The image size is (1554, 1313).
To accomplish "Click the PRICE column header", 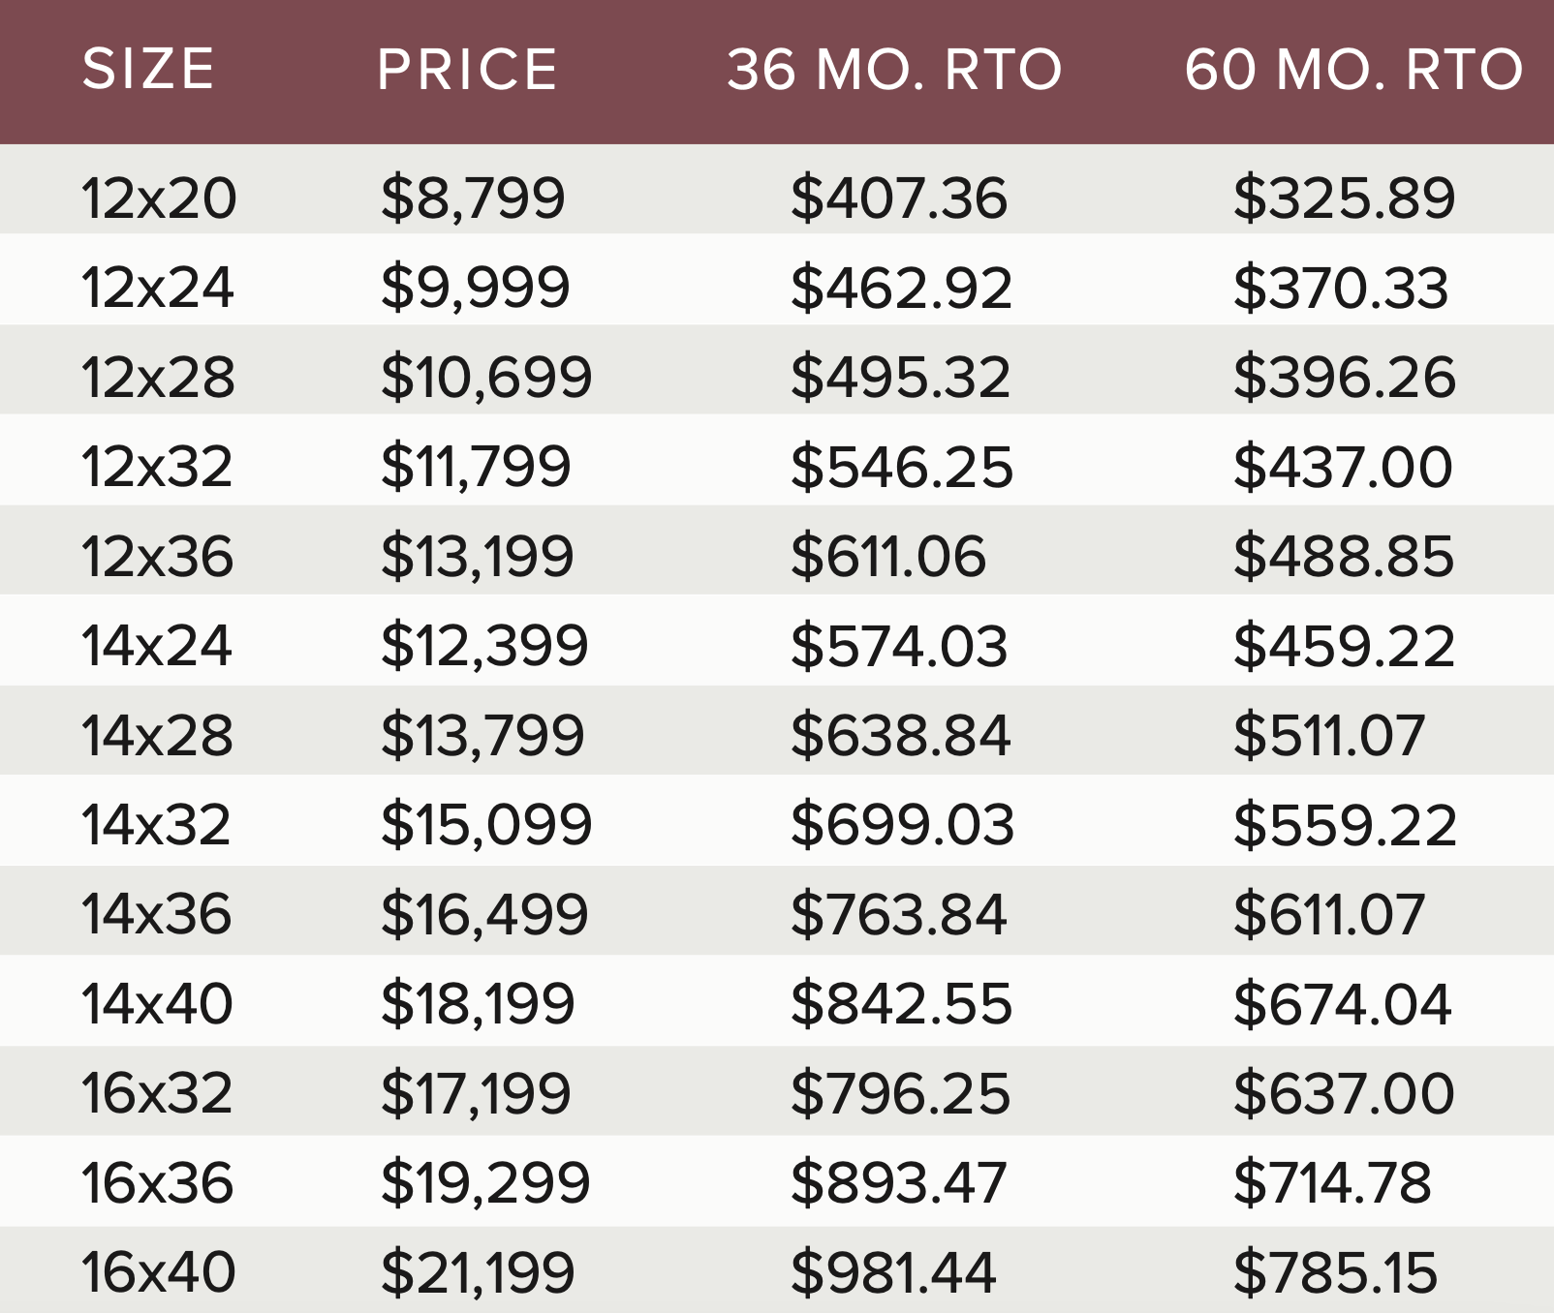I will click(x=468, y=69).
